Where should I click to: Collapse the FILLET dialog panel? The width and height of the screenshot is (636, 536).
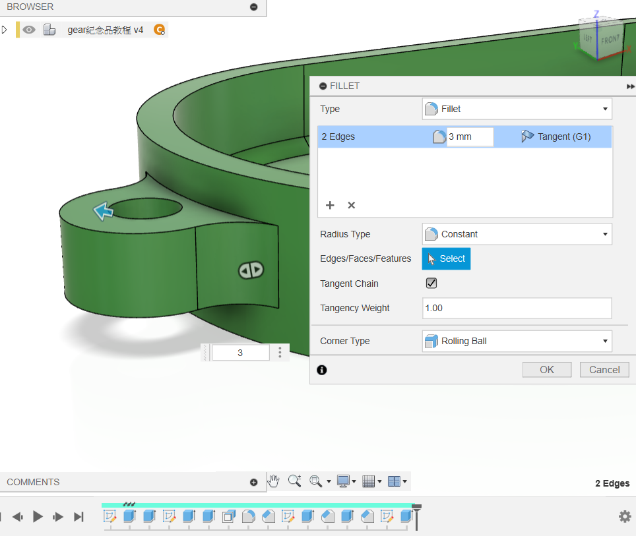click(323, 86)
